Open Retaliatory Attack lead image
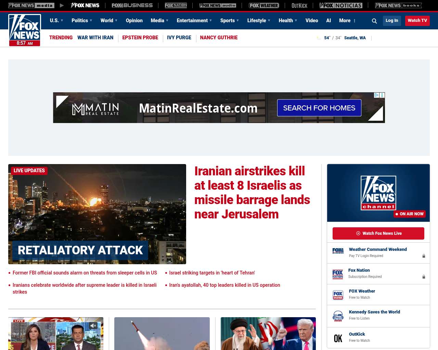This screenshot has width=438, height=350. click(x=97, y=214)
